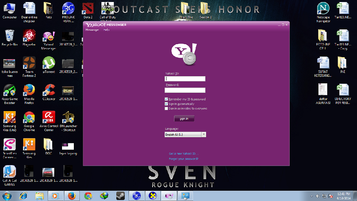
Task: Launch Dota 2 desktop shortcut
Action: [x=88, y=10]
